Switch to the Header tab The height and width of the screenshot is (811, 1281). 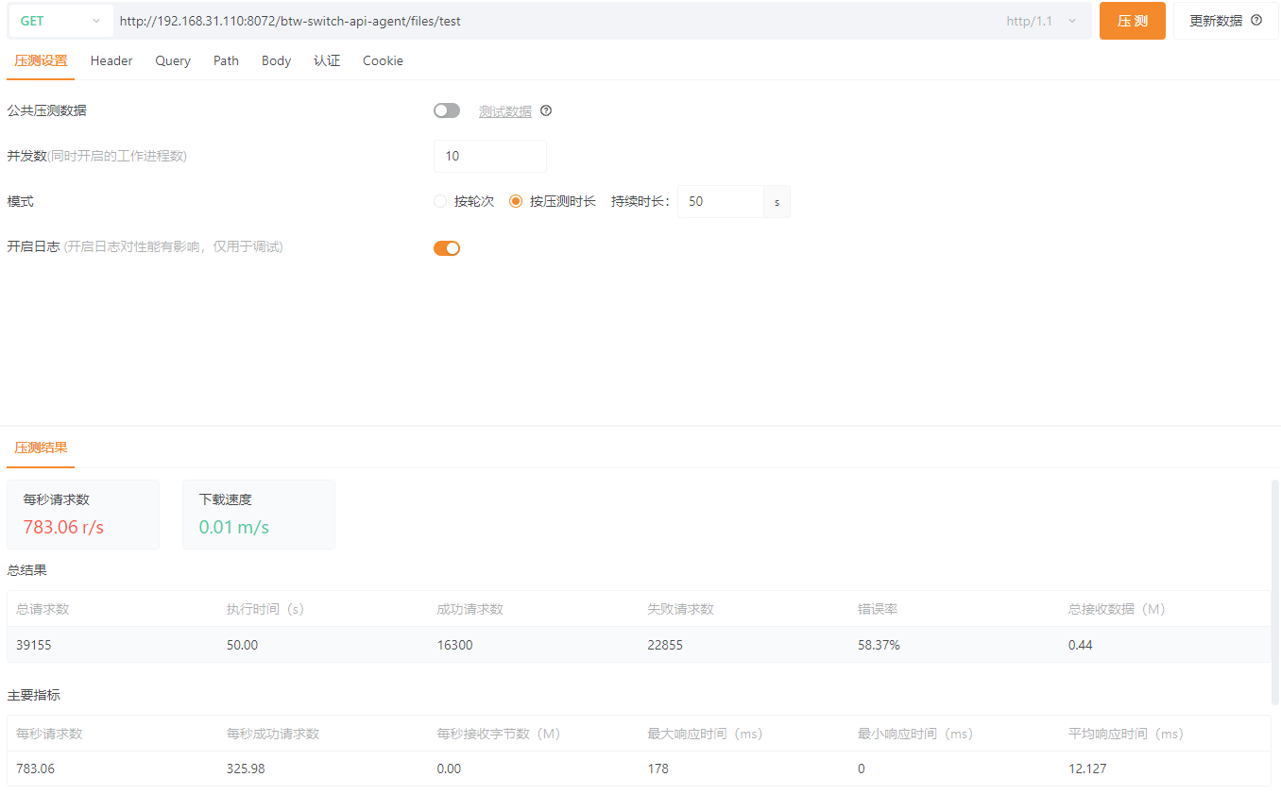[x=111, y=60]
